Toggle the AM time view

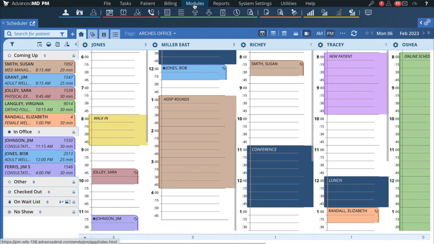319,33
